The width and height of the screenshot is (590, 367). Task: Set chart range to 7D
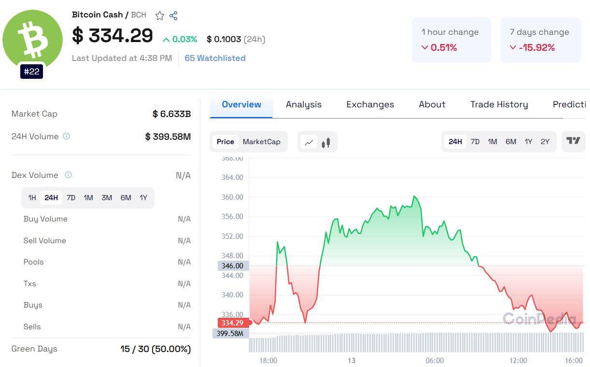(x=475, y=142)
